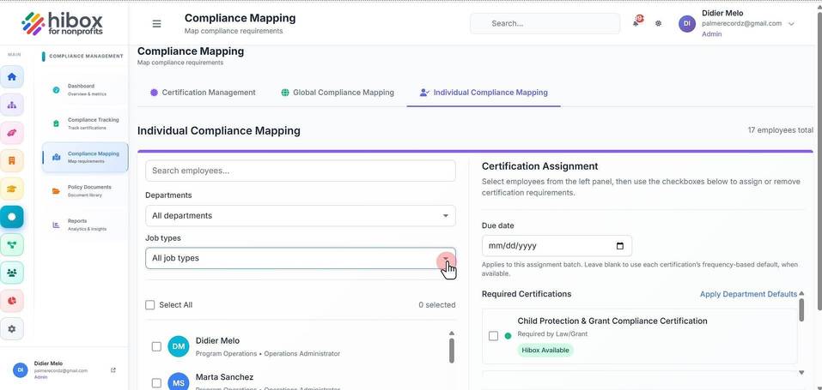Open Reports menu item
Image resolution: width=822 pixels, height=390 pixels.
tap(85, 225)
